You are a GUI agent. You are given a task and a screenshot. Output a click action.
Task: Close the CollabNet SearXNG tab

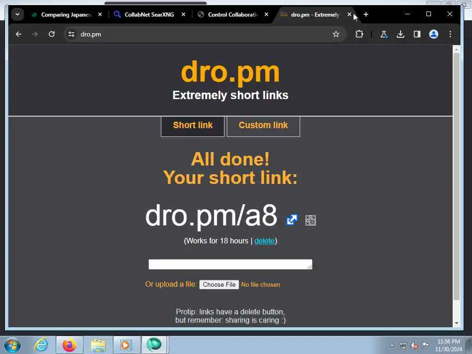tap(183, 14)
